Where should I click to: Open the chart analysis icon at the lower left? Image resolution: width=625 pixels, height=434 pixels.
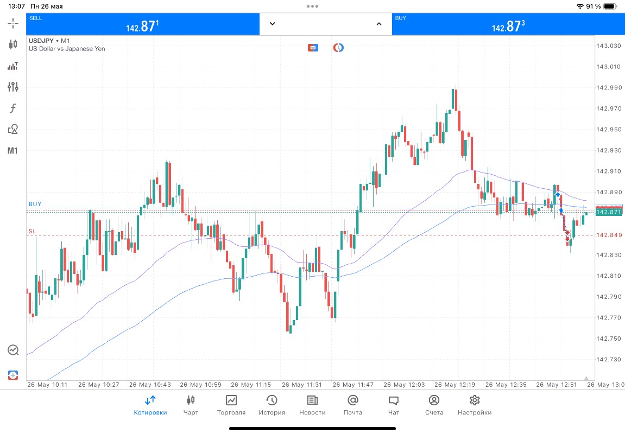[13, 350]
